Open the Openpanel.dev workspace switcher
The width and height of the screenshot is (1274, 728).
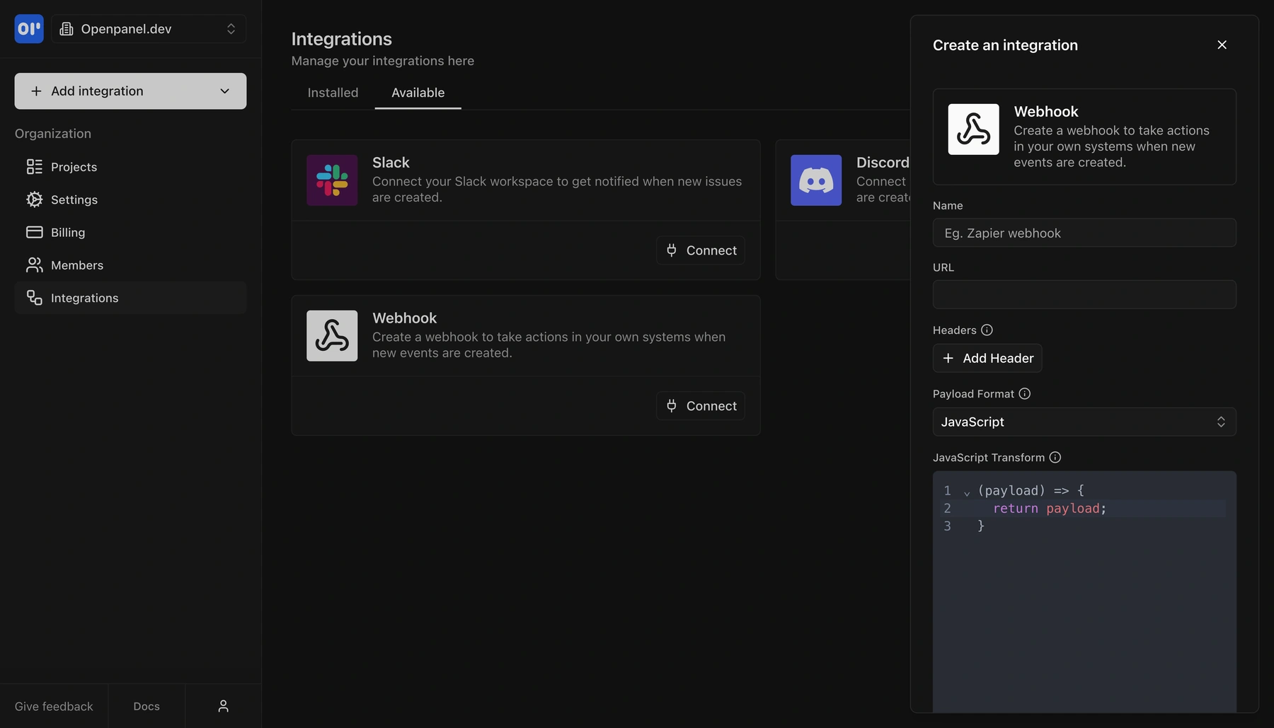click(149, 28)
